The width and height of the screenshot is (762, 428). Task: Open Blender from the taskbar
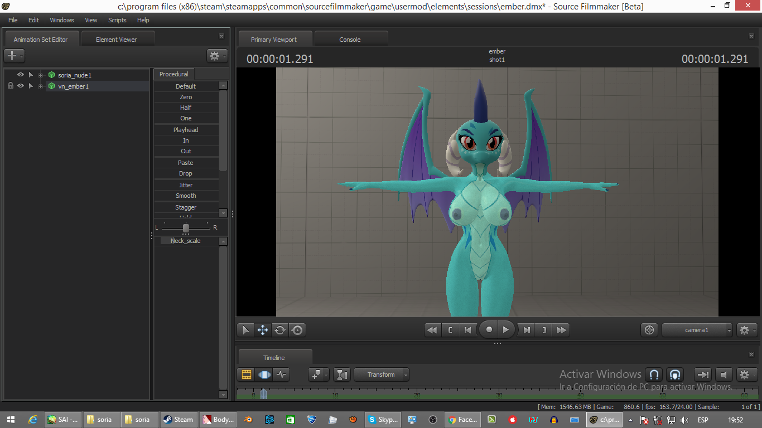(x=248, y=420)
